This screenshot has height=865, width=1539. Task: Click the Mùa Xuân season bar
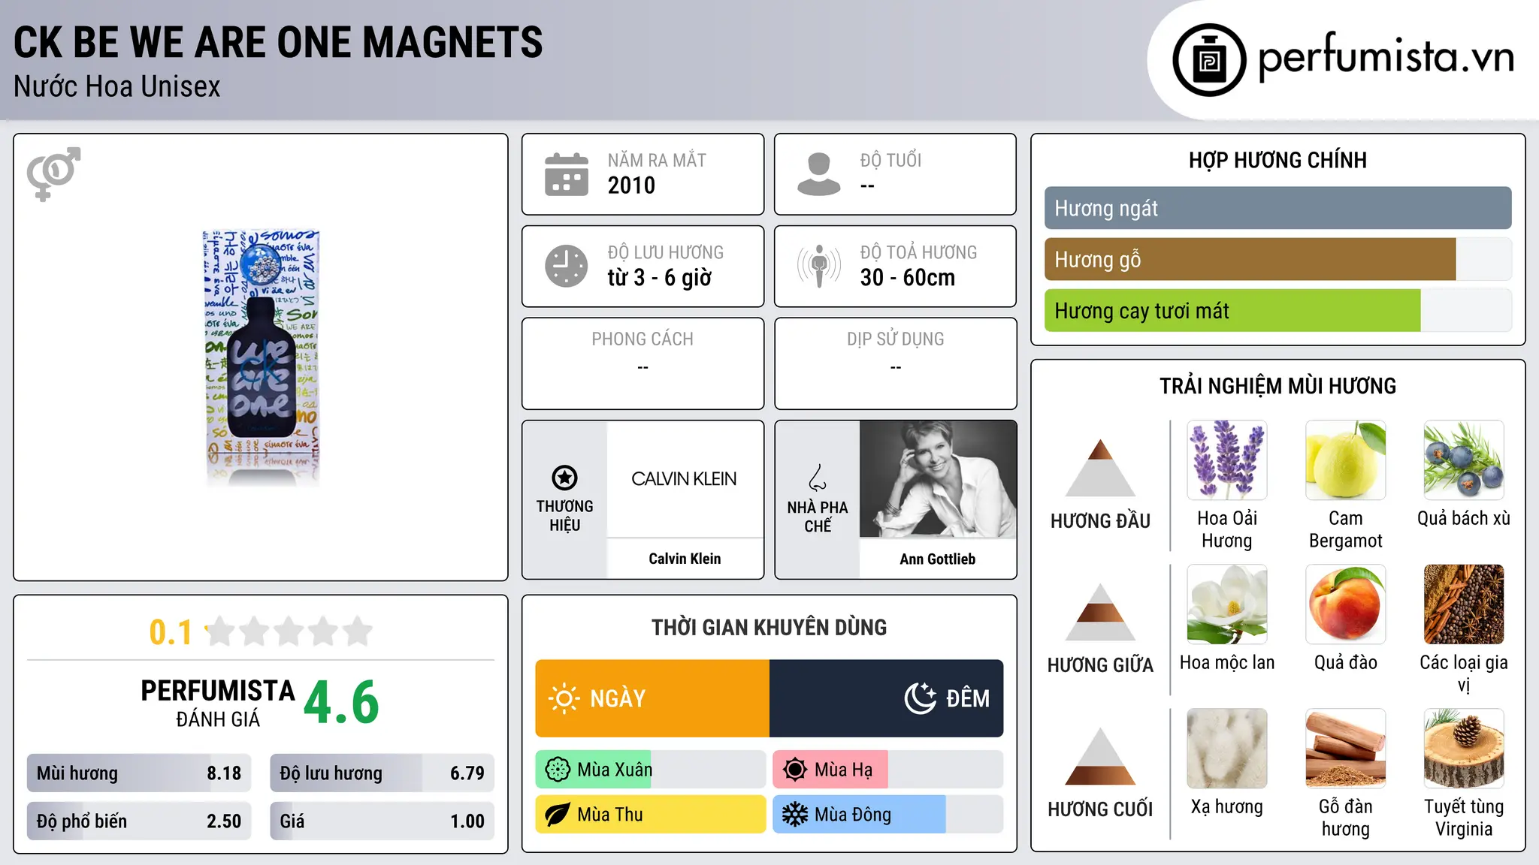(651, 770)
